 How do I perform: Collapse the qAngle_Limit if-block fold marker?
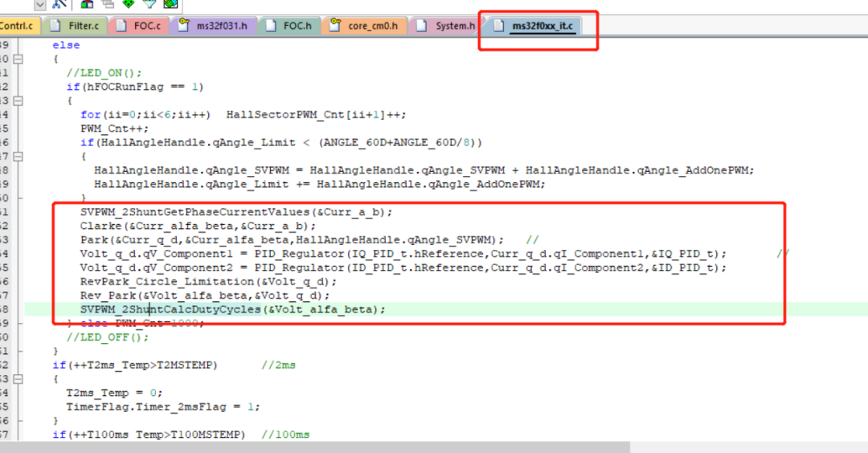[x=18, y=157]
